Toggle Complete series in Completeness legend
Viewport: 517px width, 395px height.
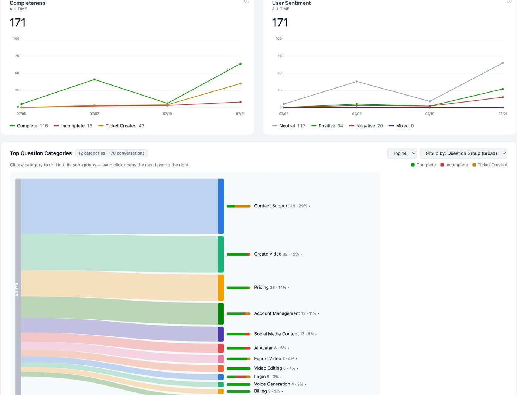coord(29,126)
